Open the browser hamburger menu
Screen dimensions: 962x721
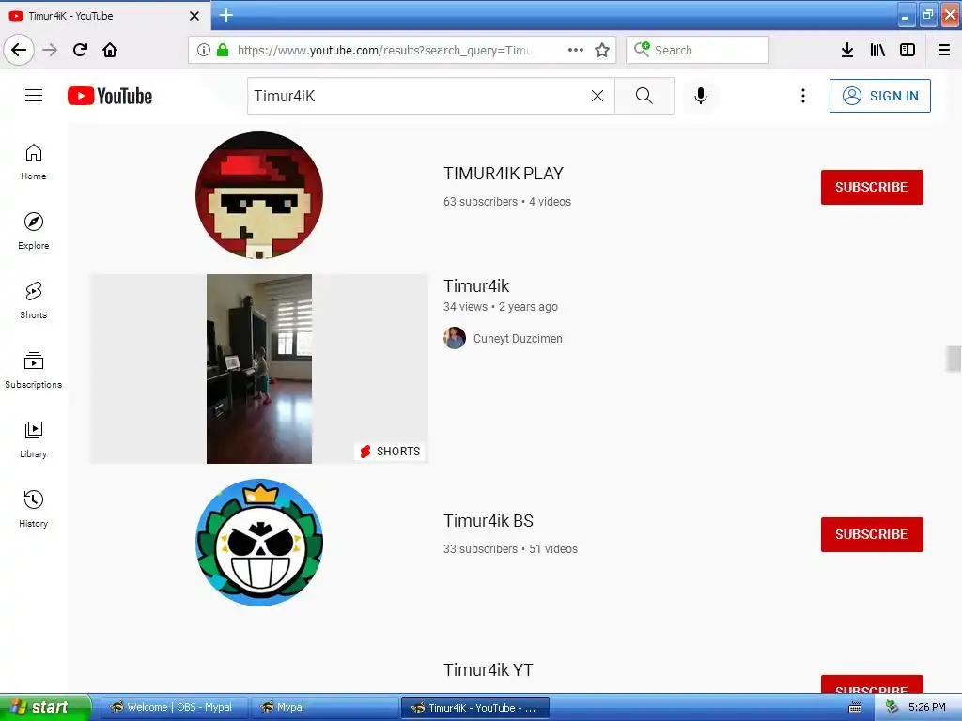coord(944,50)
